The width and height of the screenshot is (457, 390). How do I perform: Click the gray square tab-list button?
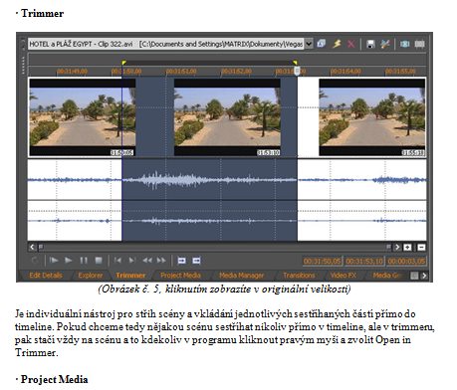(x=414, y=276)
